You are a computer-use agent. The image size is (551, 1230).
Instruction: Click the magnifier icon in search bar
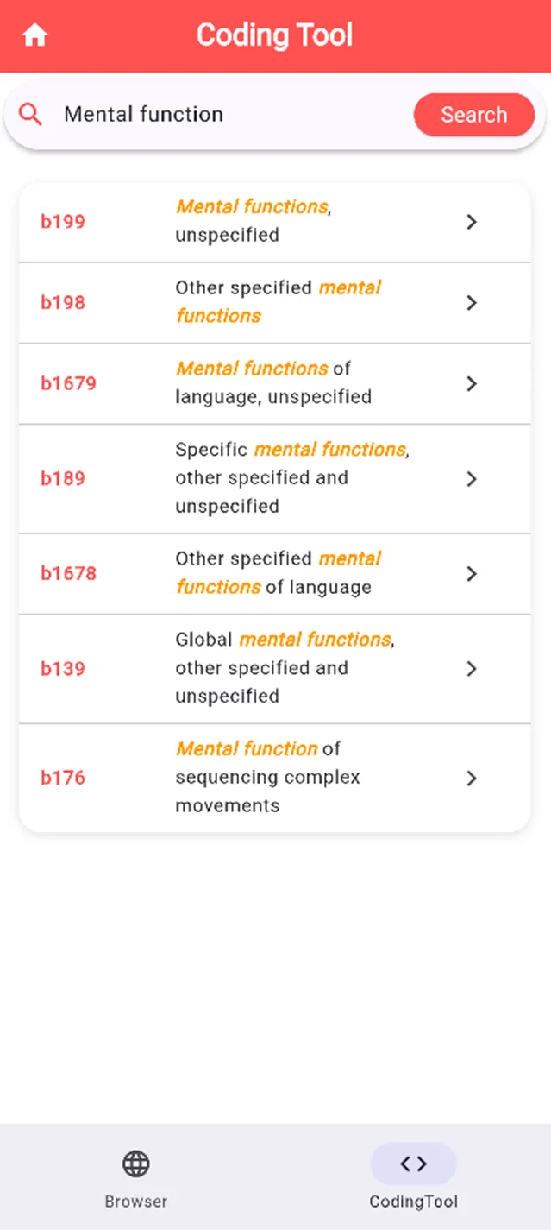pos(30,115)
